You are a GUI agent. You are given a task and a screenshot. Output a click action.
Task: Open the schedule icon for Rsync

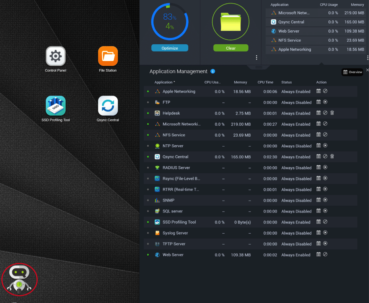coord(318,178)
